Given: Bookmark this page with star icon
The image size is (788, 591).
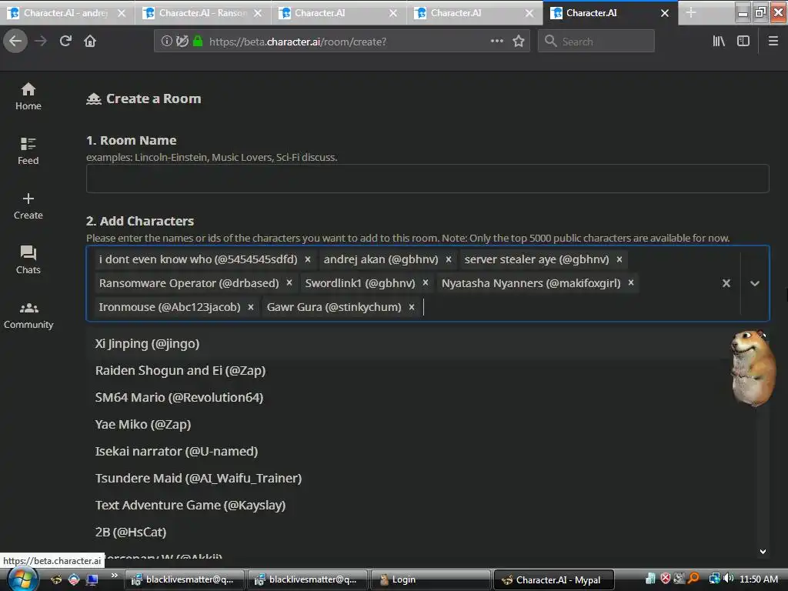Looking at the screenshot, I should pos(519,42).
